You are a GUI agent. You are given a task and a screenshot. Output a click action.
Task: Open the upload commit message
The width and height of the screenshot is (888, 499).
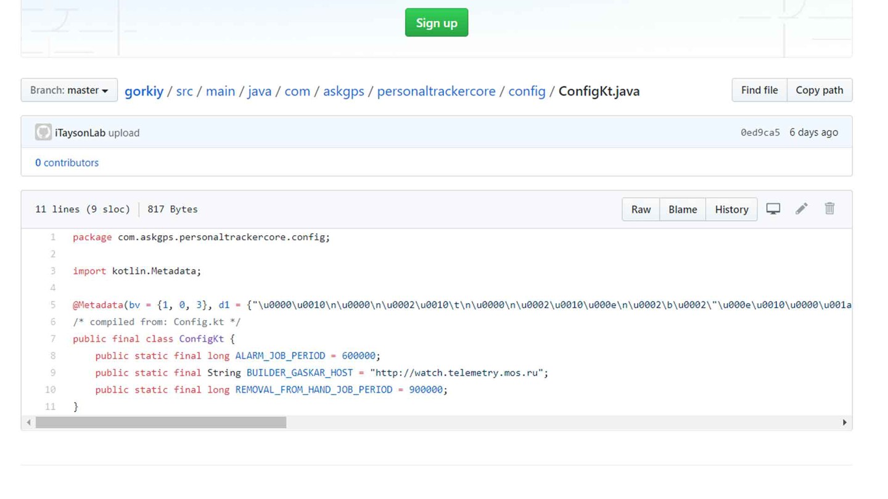click(124, 132)
